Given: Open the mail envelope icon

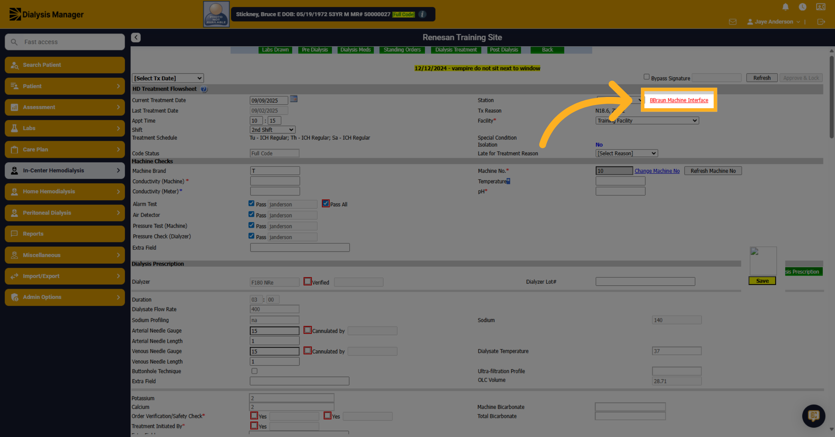Looking at the screenshot, I should coord(733,22).
